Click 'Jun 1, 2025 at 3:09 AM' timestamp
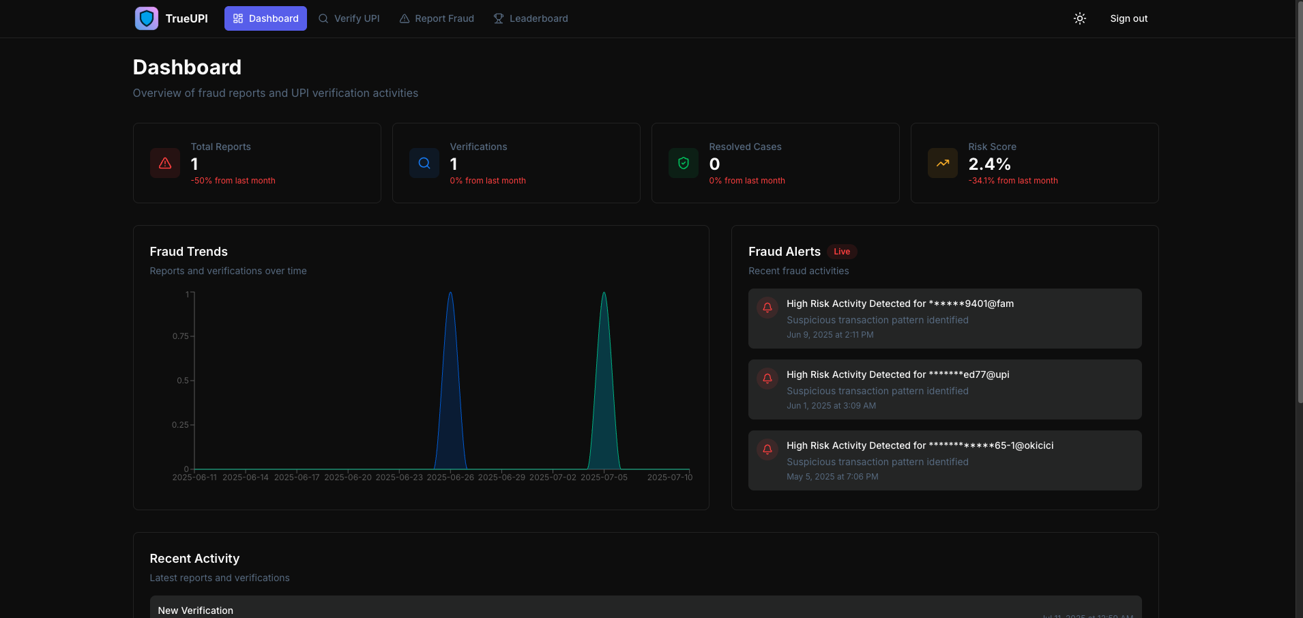The image size is (1303, 618). pos(831,406)
